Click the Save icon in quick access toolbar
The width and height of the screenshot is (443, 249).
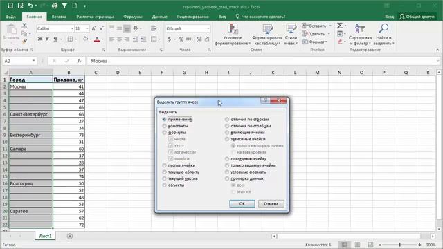10,6
